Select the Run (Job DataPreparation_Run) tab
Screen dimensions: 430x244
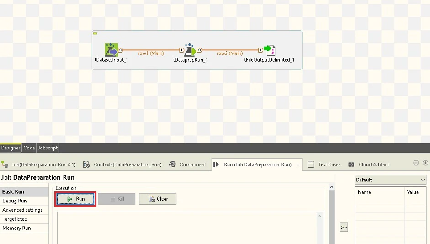(x=257, y=164)
